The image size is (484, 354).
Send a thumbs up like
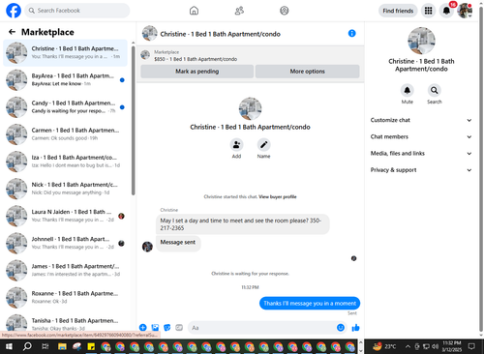click(355, 328)
